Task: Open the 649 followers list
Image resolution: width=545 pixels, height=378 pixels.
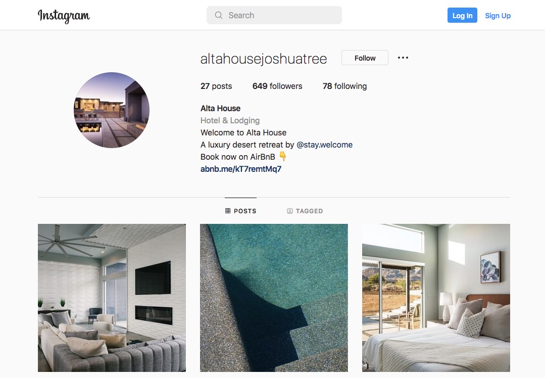Action: tap(277, 86)
